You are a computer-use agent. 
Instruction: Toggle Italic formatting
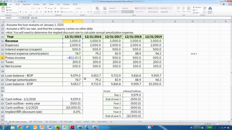click(23, 12)
